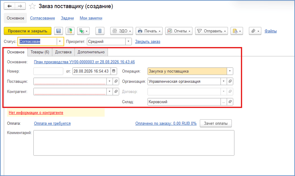Expand the Статус dropdown arrow
This screenshot has width=295, height=176.
tap(60, 41)
